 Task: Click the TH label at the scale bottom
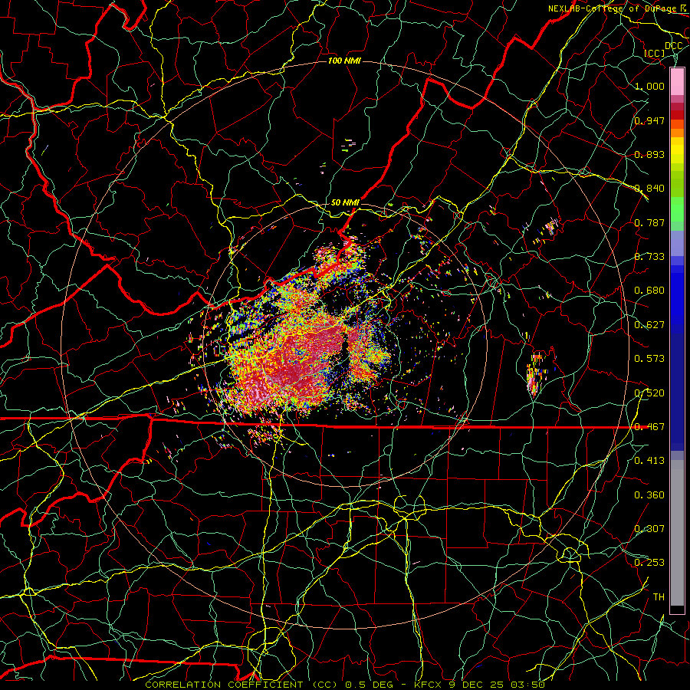tap(659, 597)
